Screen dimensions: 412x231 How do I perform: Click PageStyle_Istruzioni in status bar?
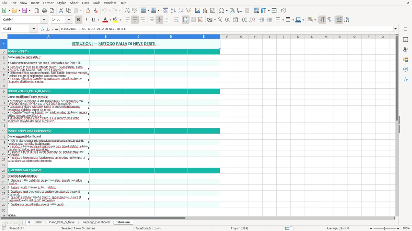[x=148, y=228]
